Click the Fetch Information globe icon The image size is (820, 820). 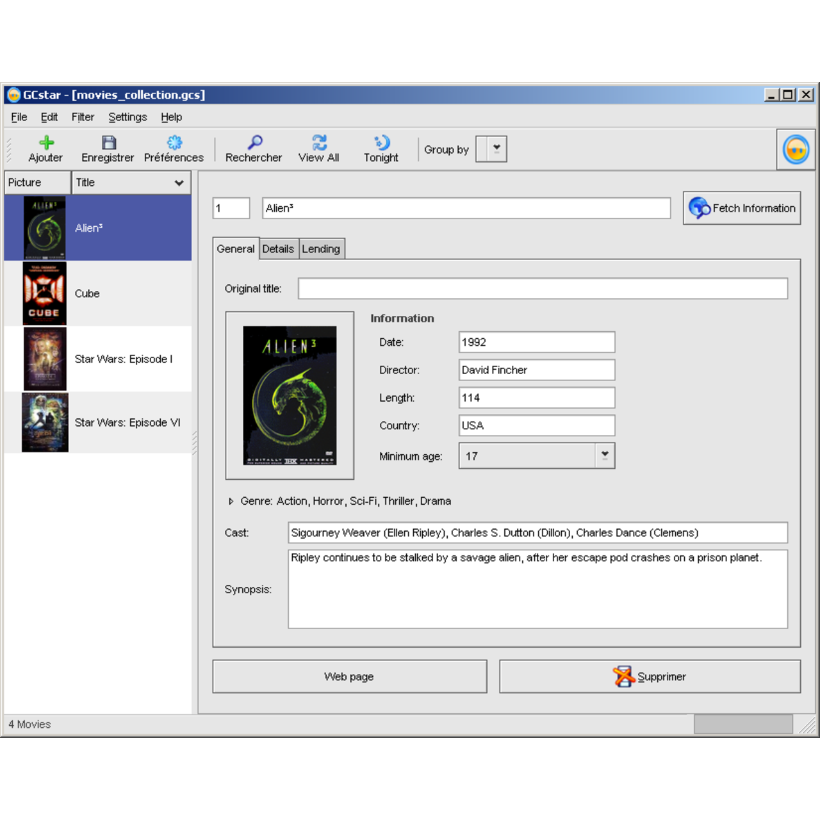pyautogui.click(x=700, y=208)
